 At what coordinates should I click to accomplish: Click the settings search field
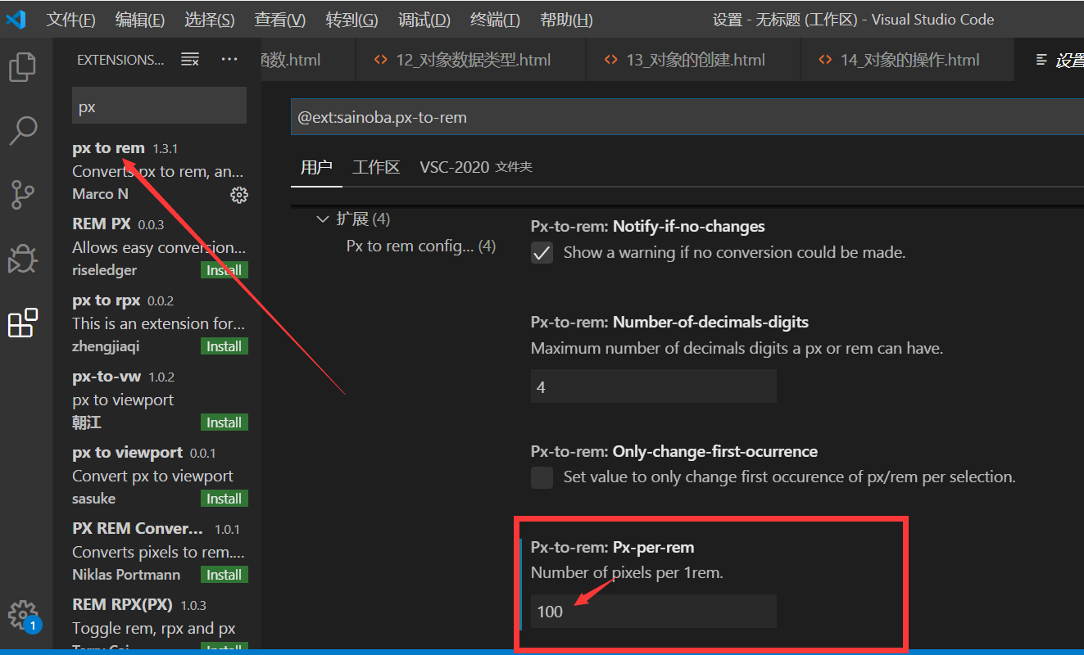tap(687, 117)
